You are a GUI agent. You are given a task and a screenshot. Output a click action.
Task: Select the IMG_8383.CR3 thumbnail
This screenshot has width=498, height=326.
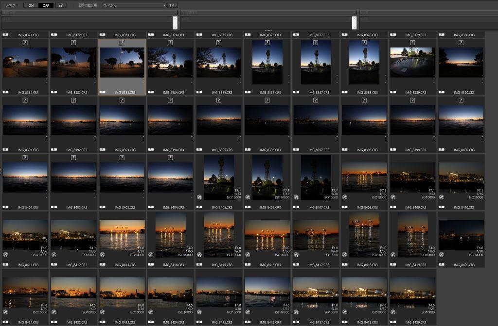coord(122,62)
